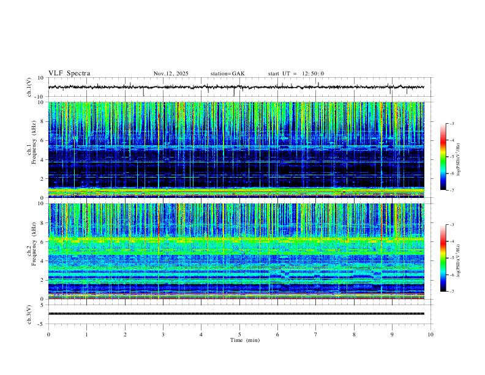Viewport: 485px width, 375px height.
Task: Click the time axis tick label '10'
Action: [430, 335]
